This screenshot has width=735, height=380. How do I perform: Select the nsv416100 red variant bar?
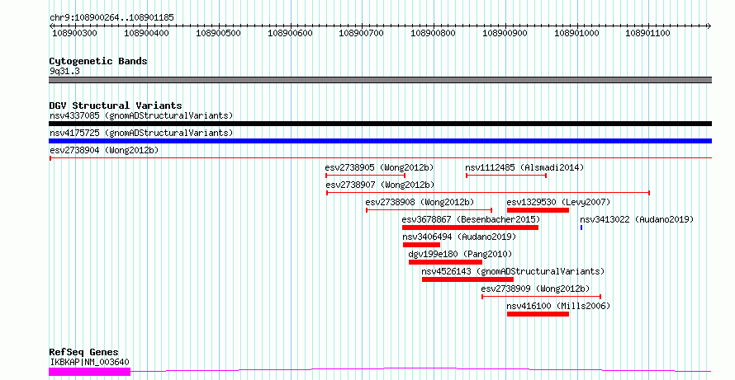click(538, 314)
